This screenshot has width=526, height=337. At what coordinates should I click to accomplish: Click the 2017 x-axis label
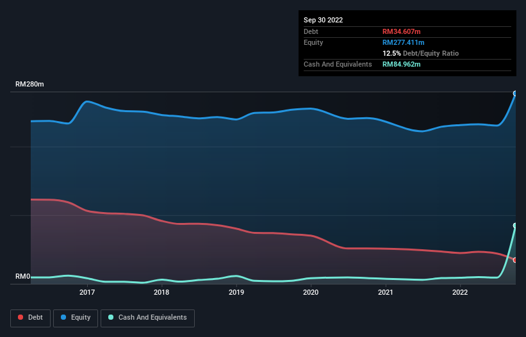[x=87, y=292]
